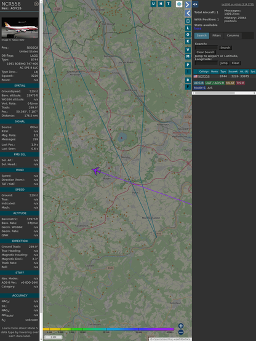Toggle the MLAT source filter
The height and width of the screenshot is (341, 256).
pyautogui.click(x=230, y=83)
